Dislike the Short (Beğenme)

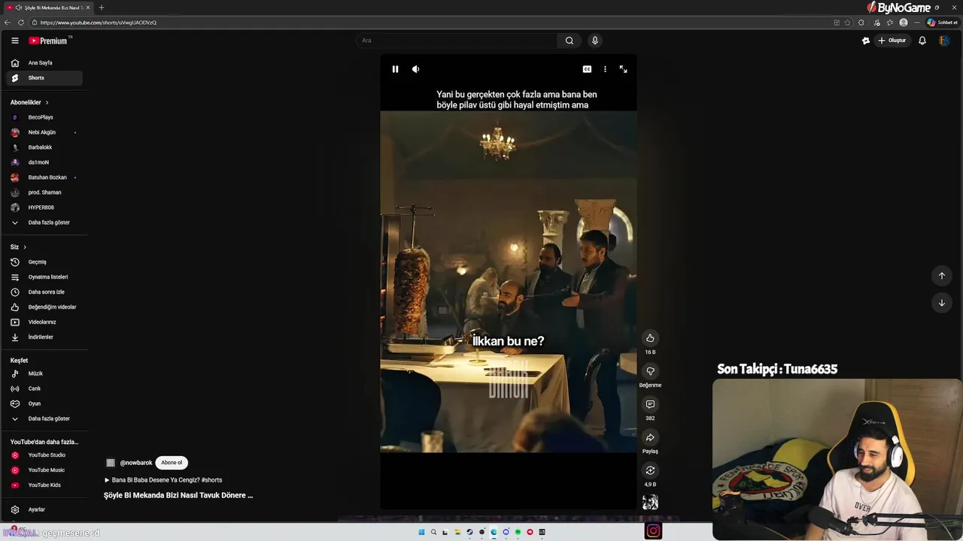tap(650, 371)
